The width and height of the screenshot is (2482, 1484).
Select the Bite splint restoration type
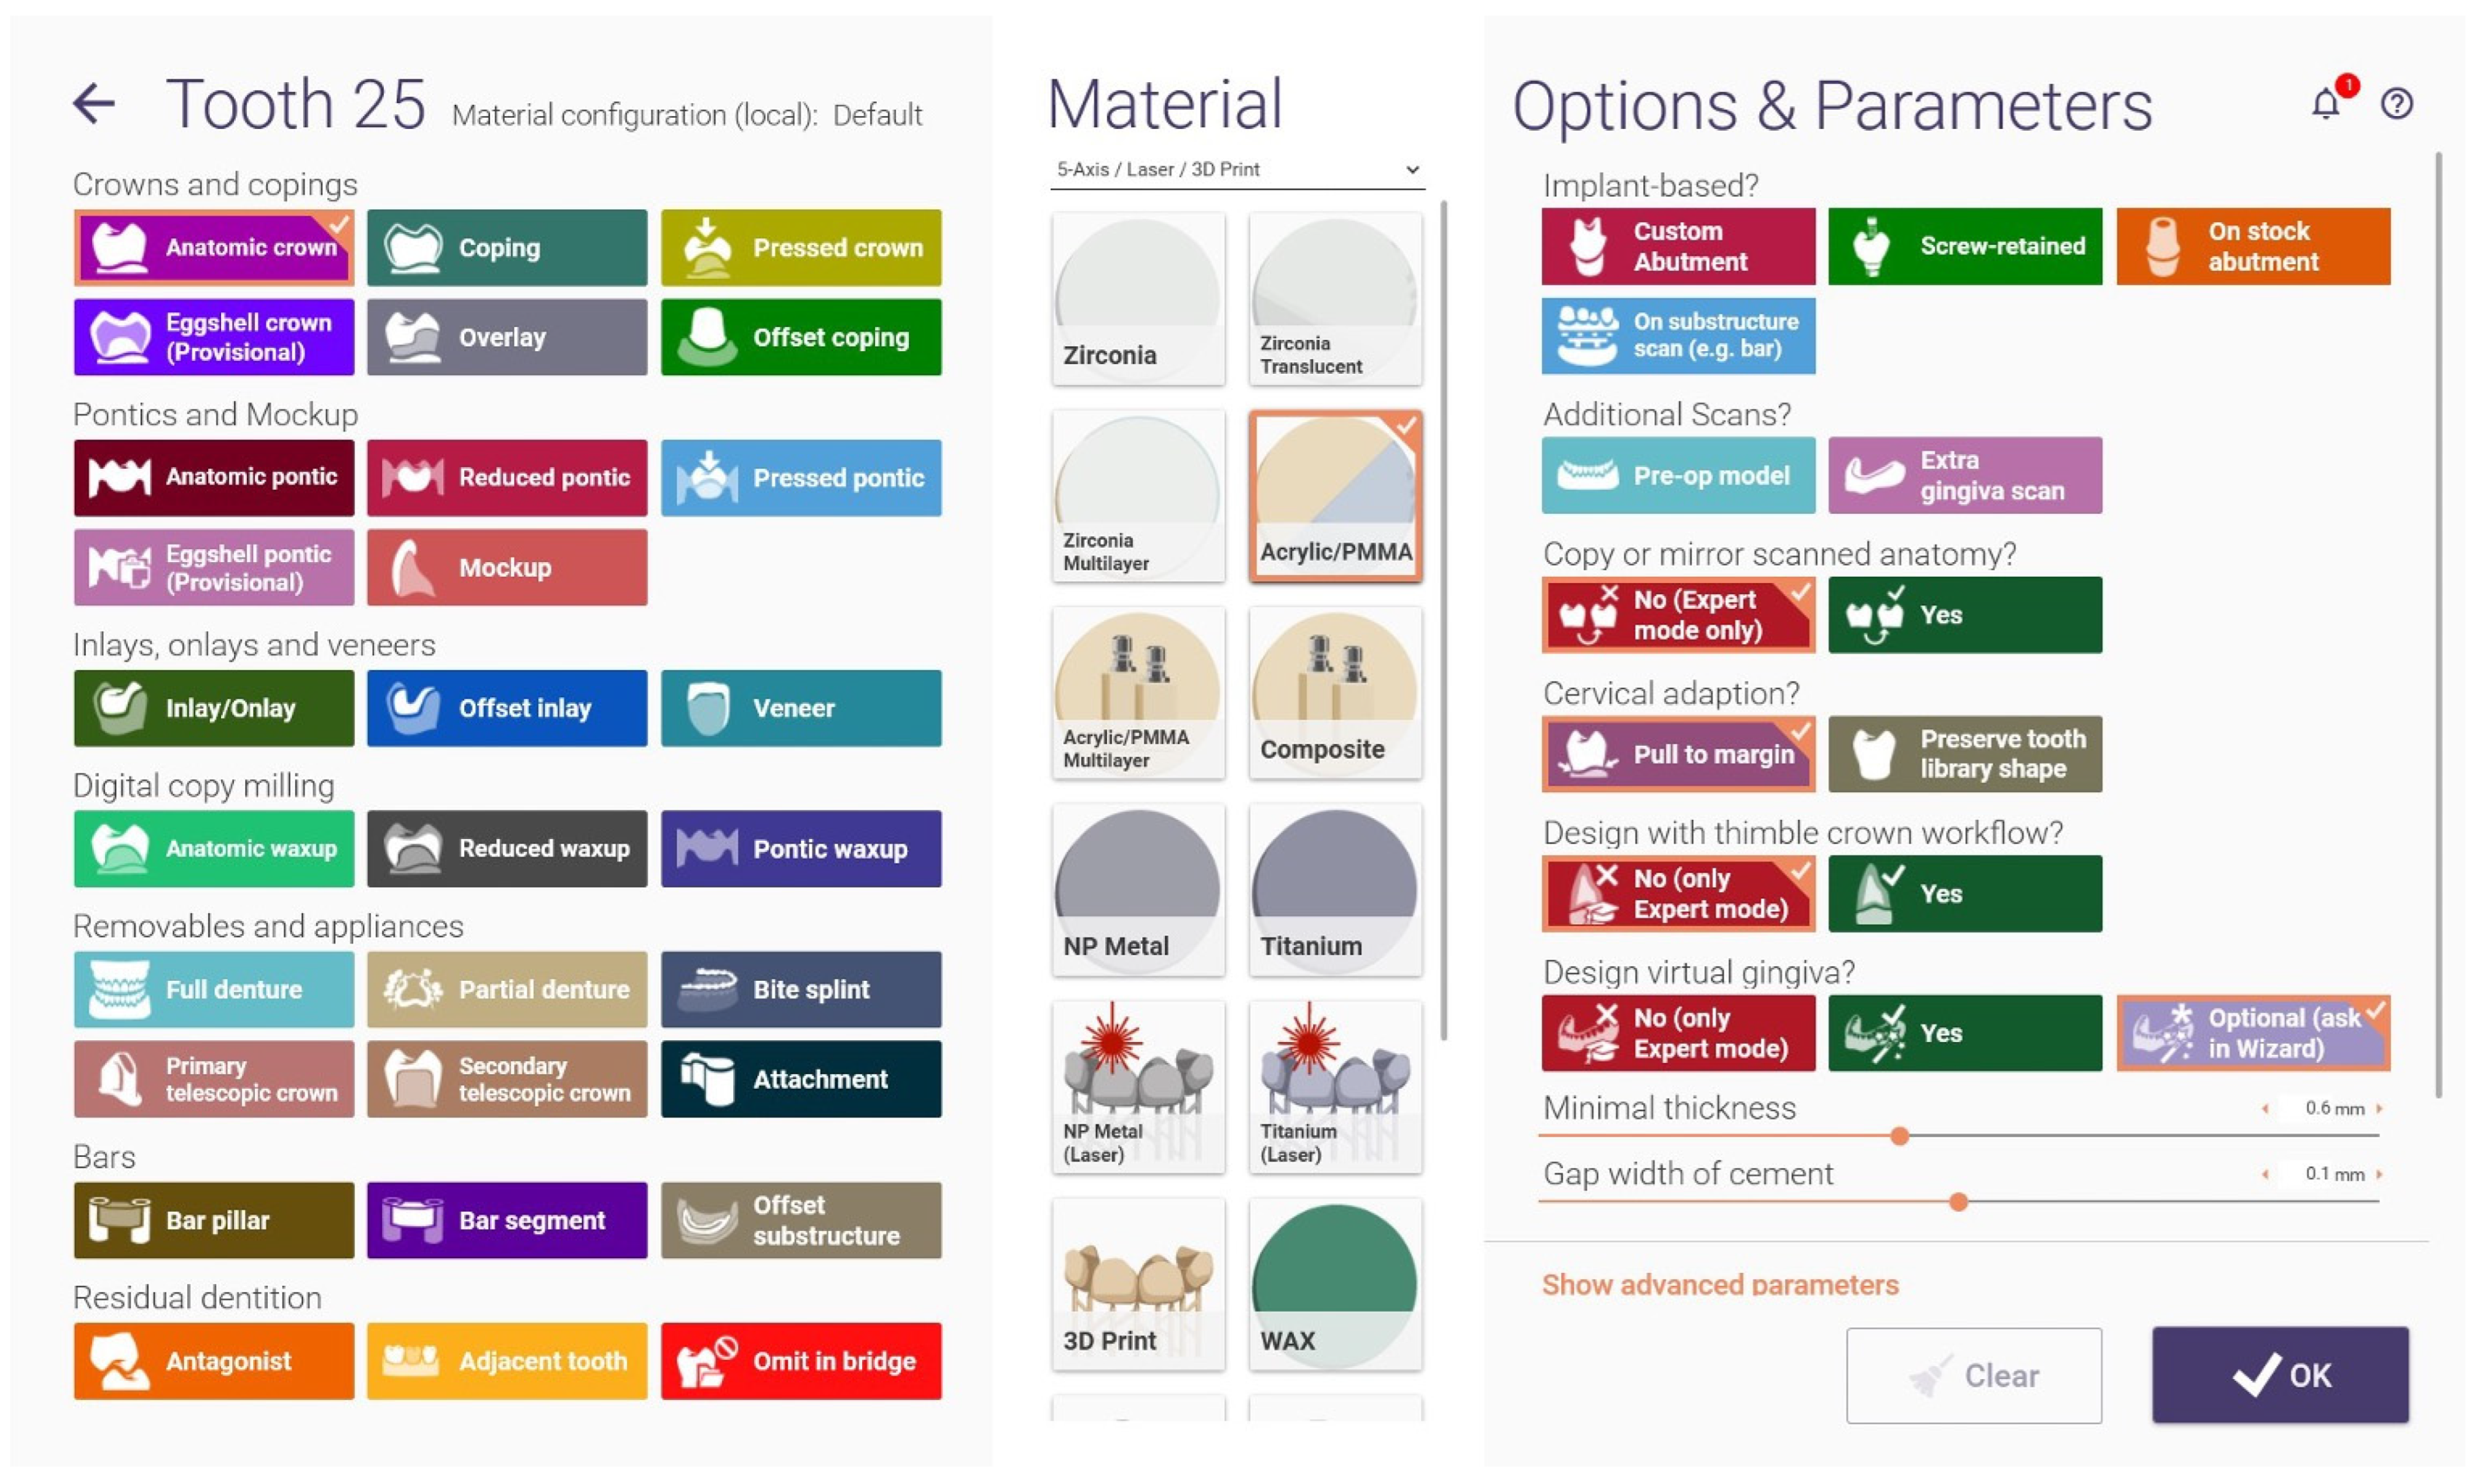pos(800,989)
